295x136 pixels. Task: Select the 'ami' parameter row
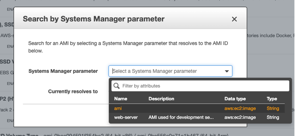[118, 108]
